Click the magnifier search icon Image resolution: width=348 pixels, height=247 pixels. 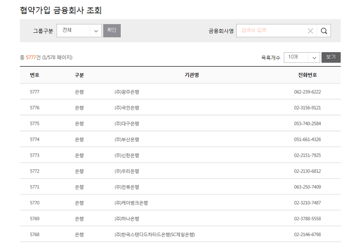[324, 31]
